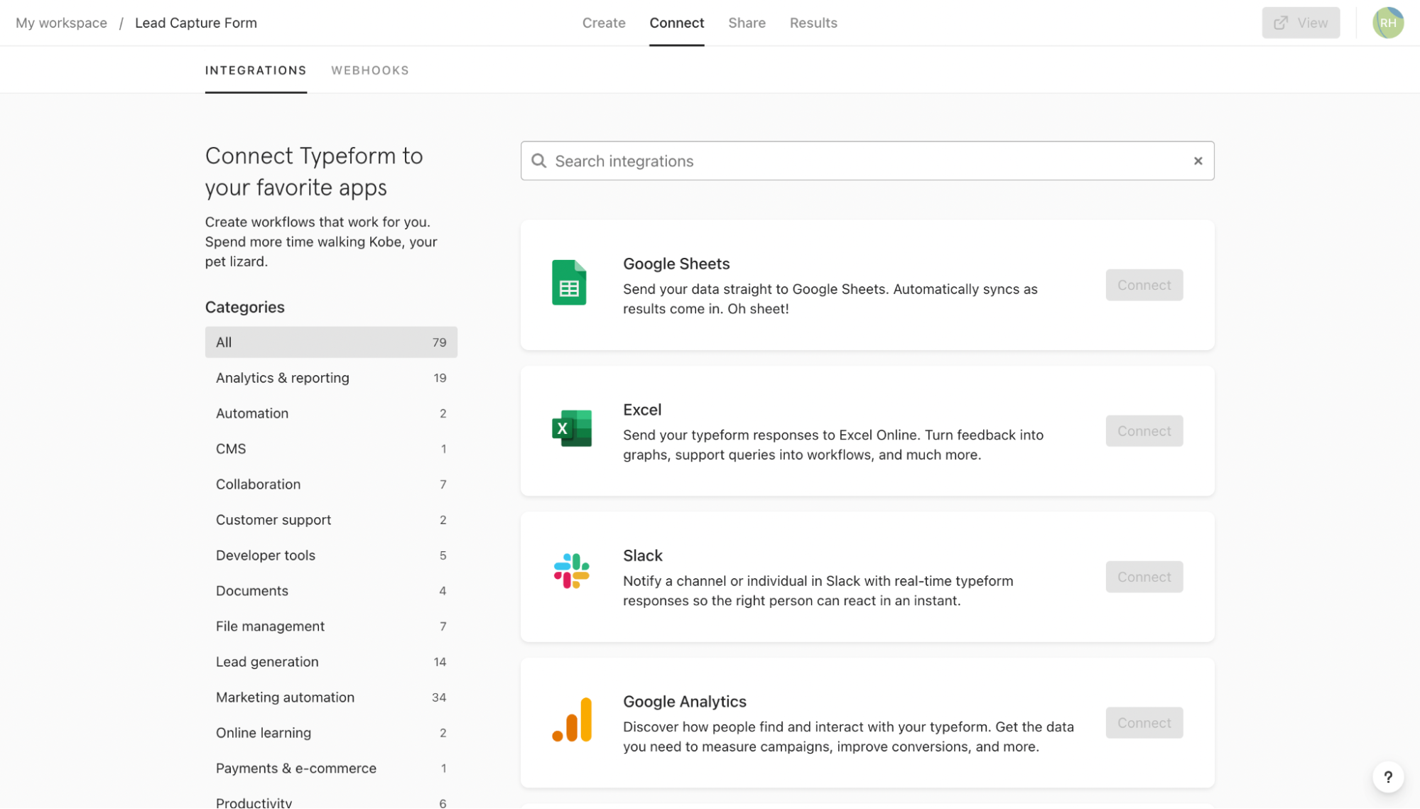Filter by Online learning category
The height and width of the screenshot is (809, 1420).
331,733
